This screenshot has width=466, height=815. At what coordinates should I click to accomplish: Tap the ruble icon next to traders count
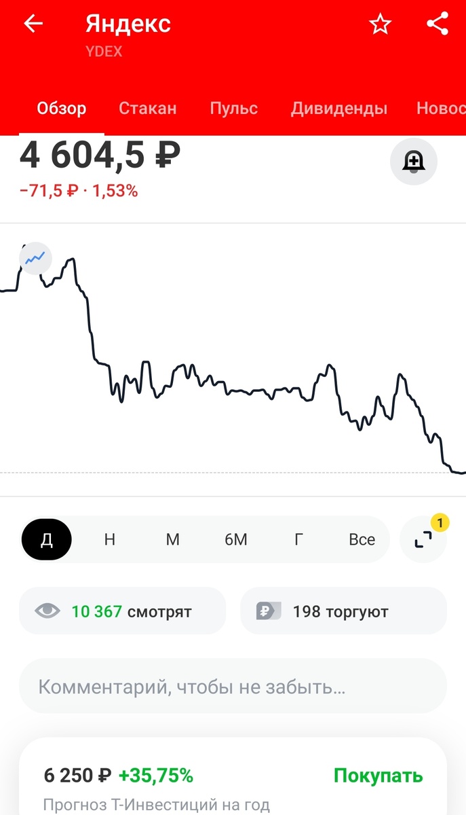tap(267, 610)
